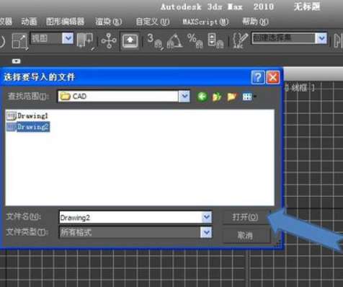Enable the Percent Snap toggle

coord(195,41)
